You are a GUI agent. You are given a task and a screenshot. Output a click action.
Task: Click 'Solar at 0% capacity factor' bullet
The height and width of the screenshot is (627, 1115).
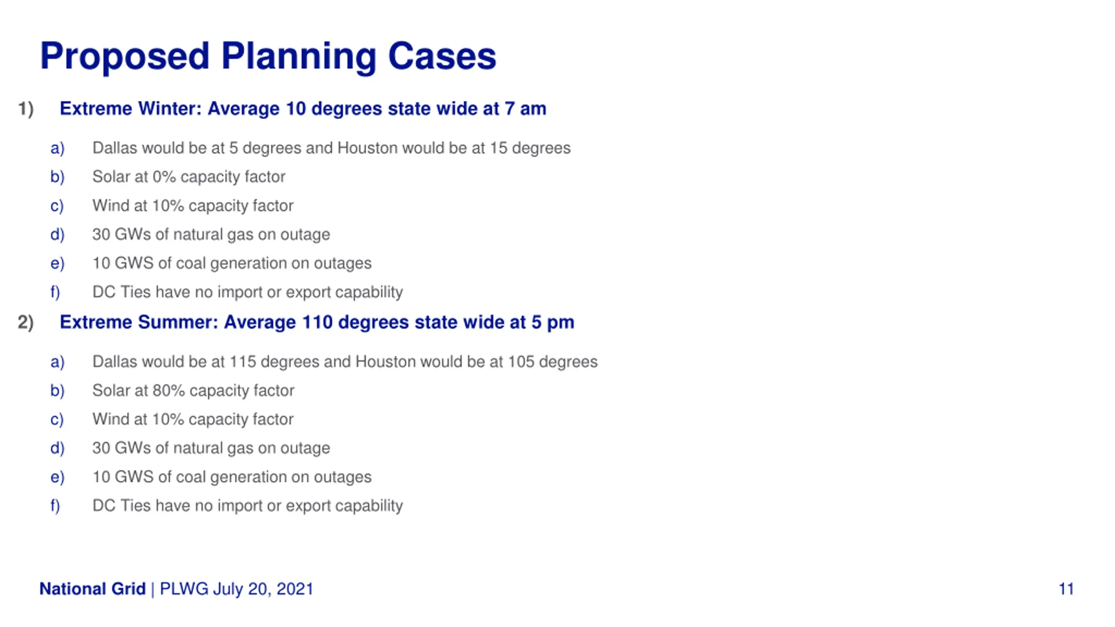189,177
